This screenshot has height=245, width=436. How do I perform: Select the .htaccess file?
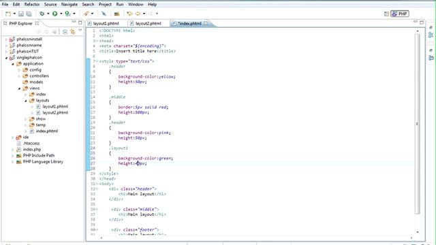31,144
